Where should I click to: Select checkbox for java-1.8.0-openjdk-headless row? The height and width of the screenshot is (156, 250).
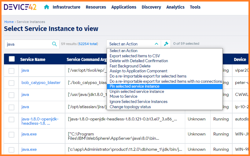(12, 120)
